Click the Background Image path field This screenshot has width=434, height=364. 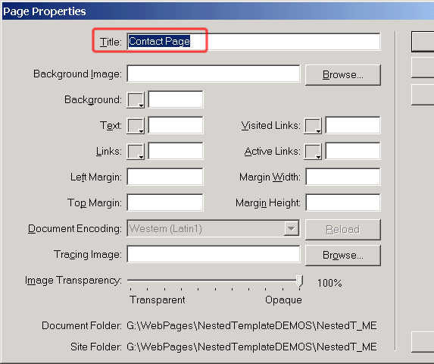pos(214,74)
